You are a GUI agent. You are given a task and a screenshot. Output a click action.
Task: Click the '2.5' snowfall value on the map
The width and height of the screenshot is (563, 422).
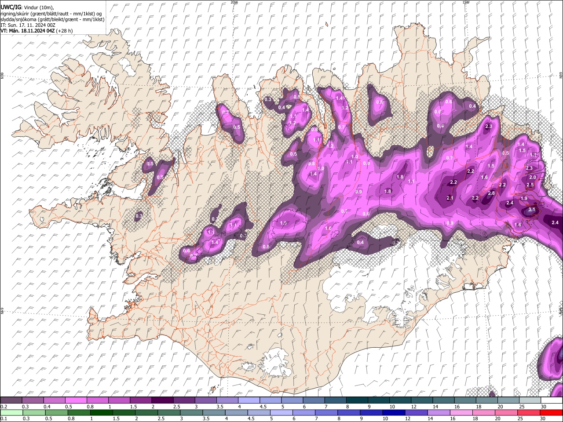(x=530, y=185)
